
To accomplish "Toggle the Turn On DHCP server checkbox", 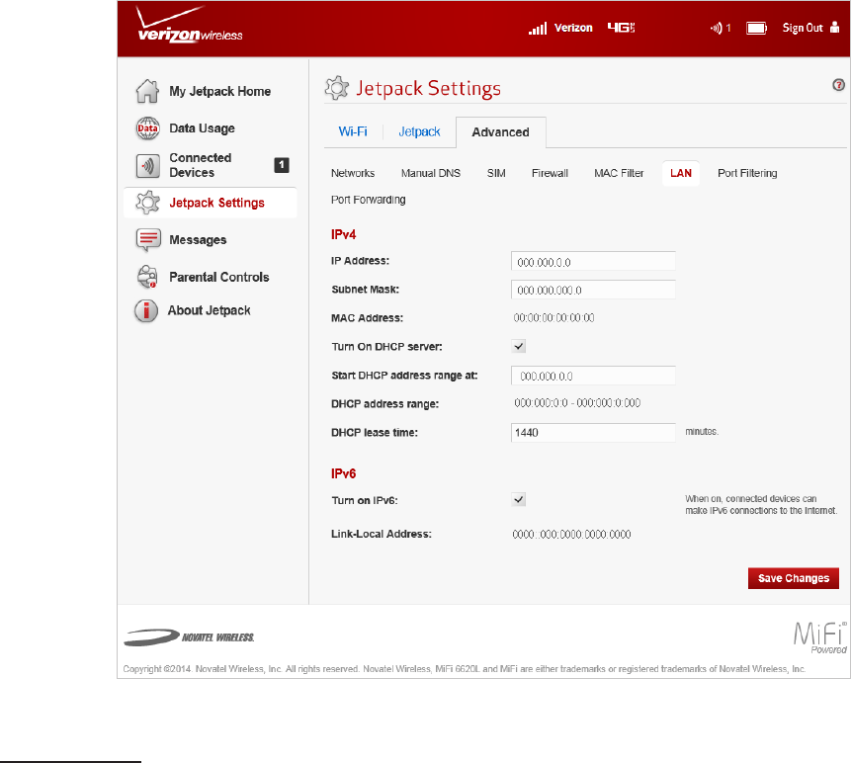I will tap(519, 346).
